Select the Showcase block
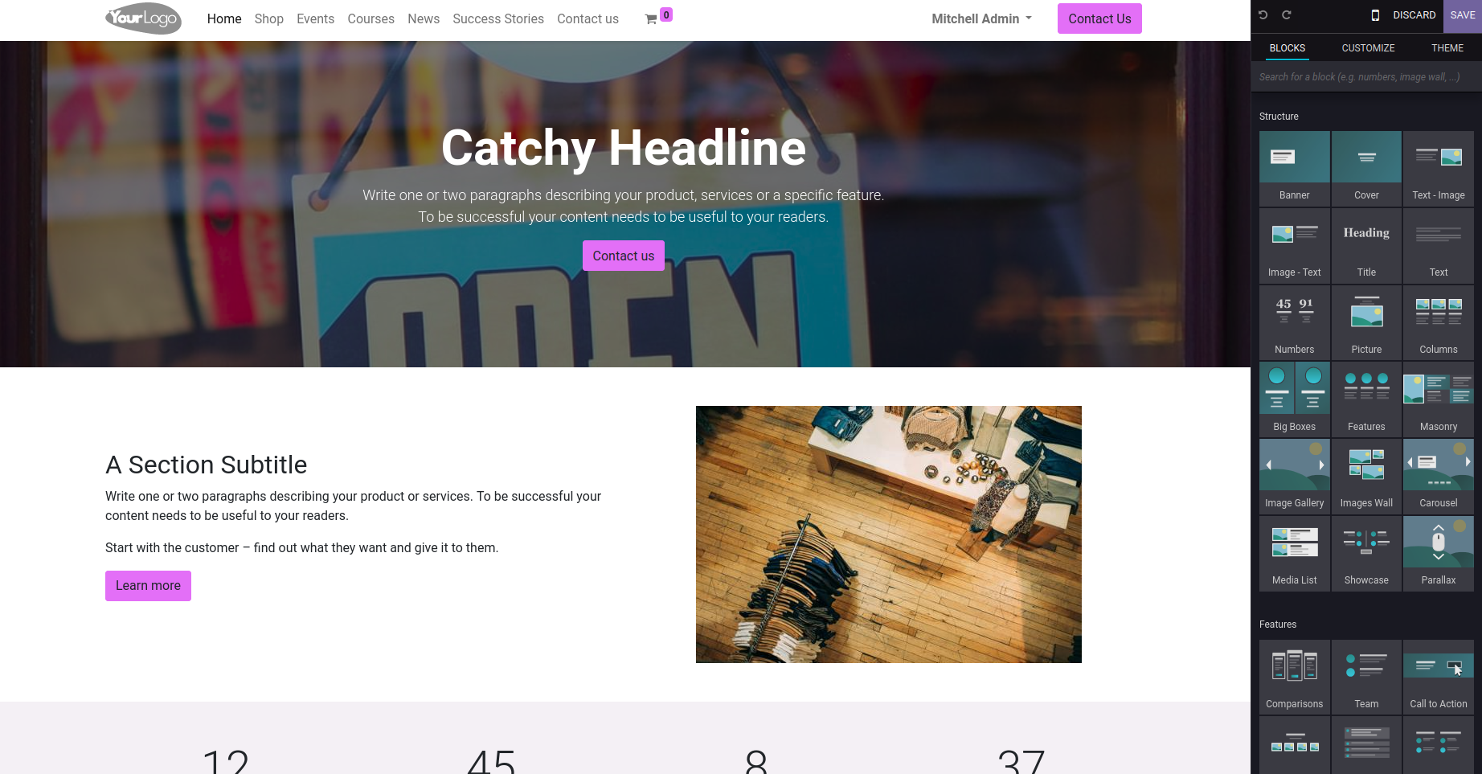The image size is (1482, 774). pos(1366,553)
